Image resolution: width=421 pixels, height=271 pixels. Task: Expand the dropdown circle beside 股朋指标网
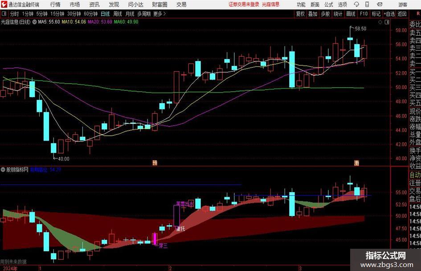(3, 170)
